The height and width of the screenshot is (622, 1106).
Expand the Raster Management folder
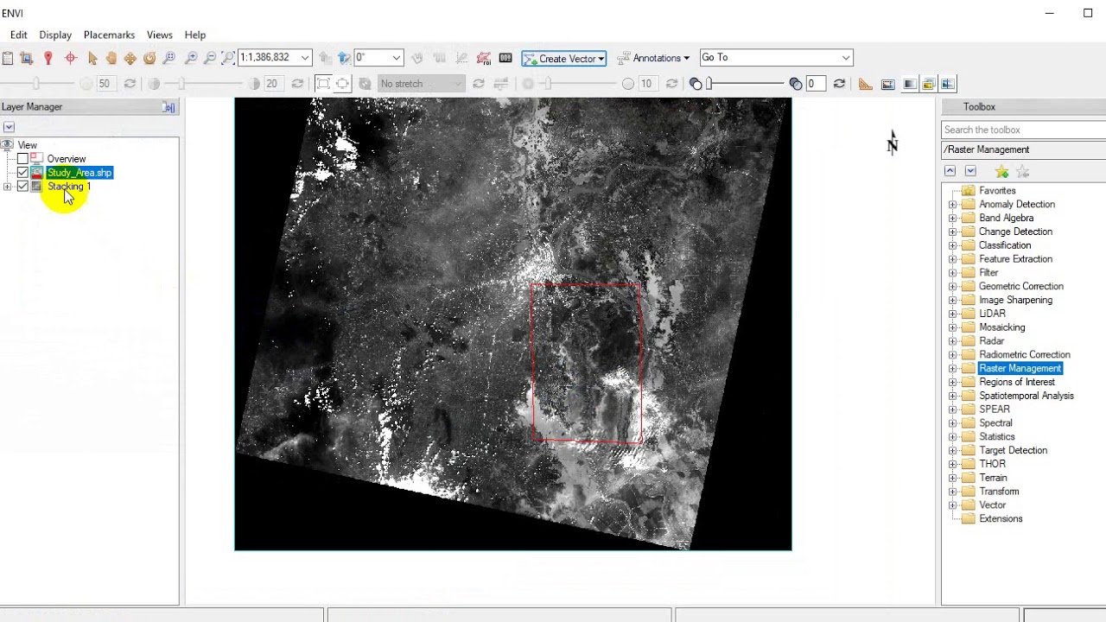click(x=952, y=369)
